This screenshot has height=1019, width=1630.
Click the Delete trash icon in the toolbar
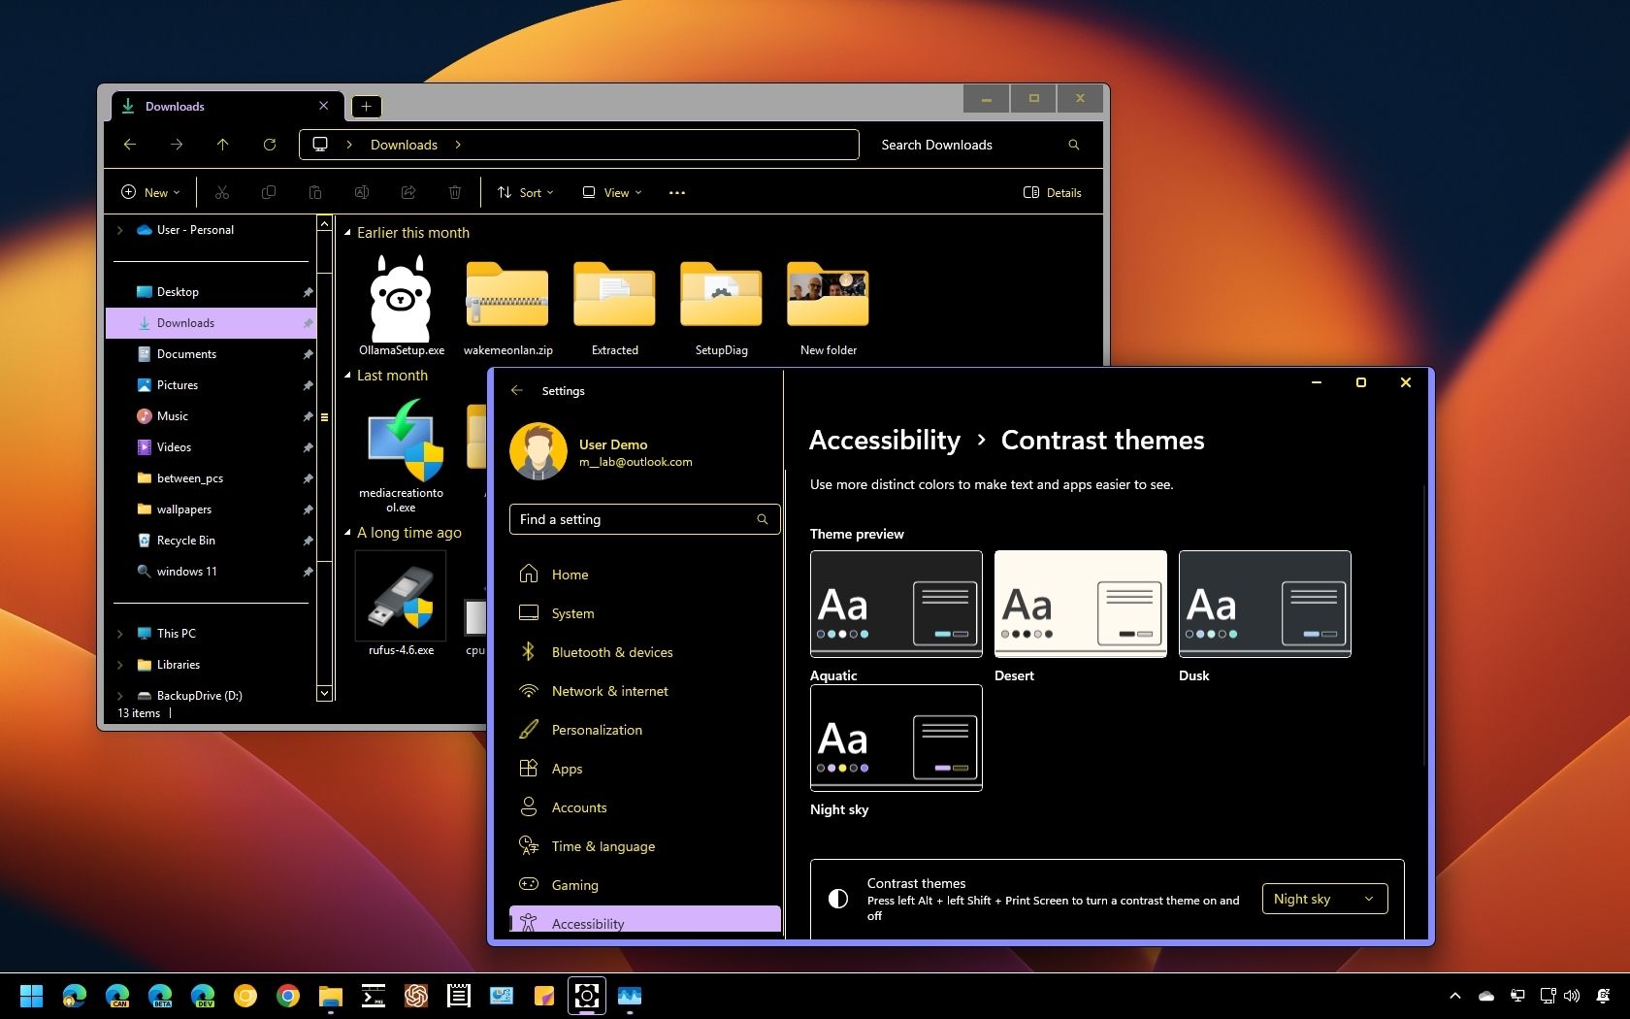click(455, 192)
